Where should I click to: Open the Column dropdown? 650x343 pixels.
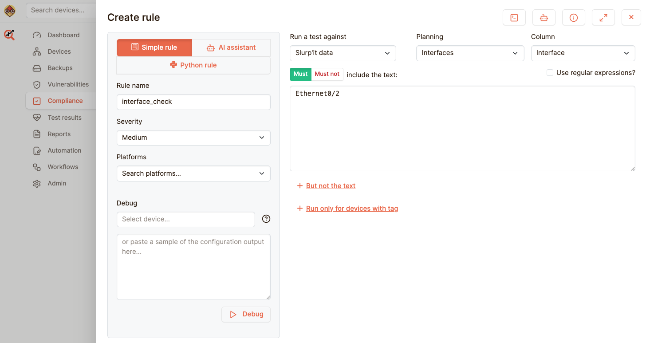(x=583, y=53)
